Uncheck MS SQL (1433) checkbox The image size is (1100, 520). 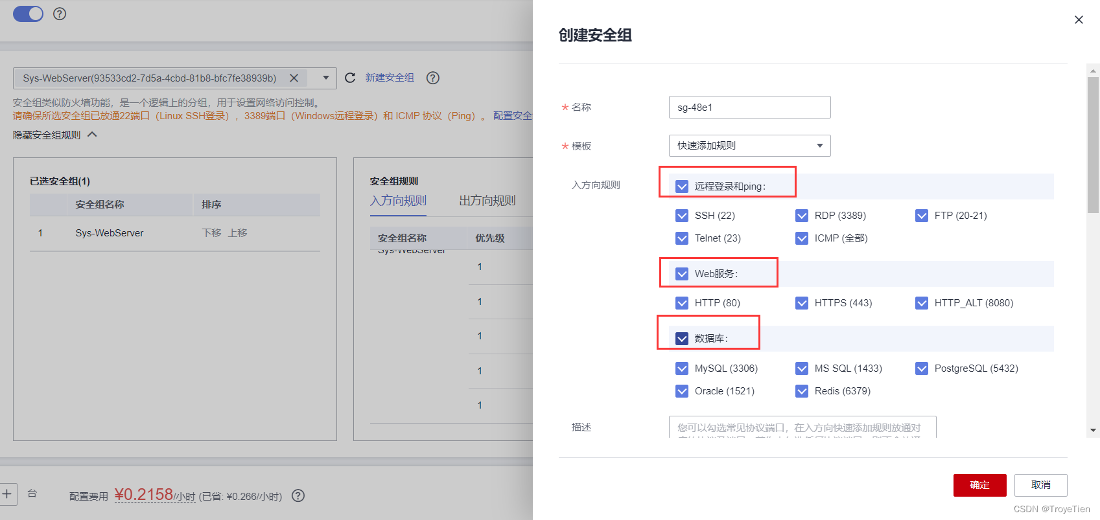click(x=802, y=368)
